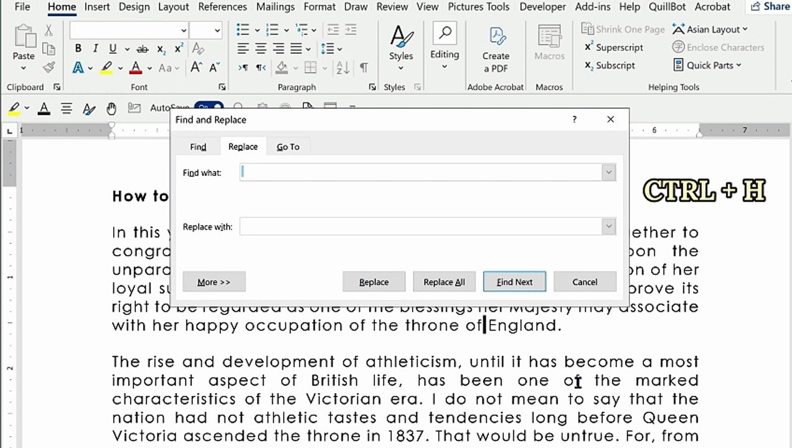Apply red font color
The image size is (792, 448).
coord(137,67)
